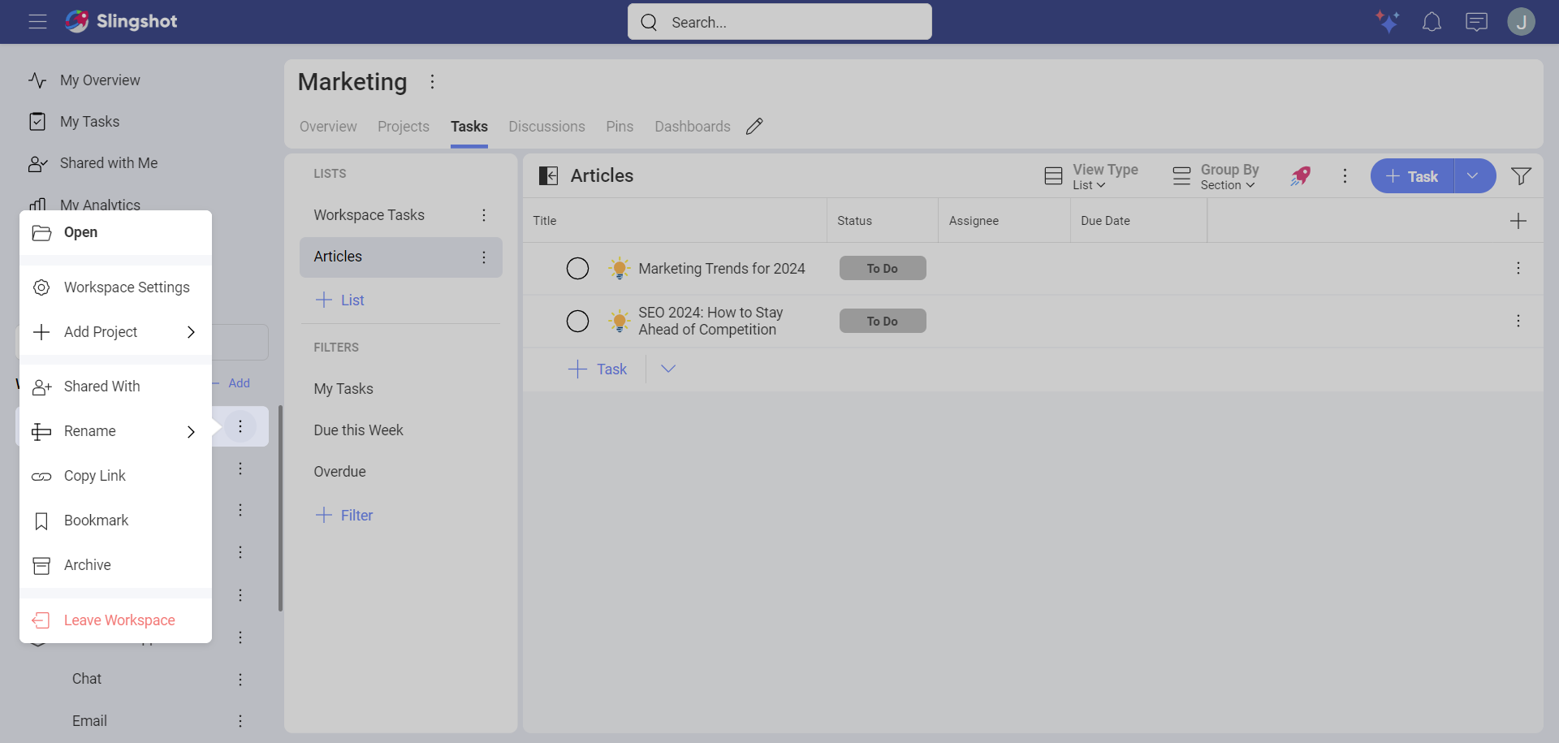Click the pencil edit tabs icon
The height and width of the screenshot is (743, 1559).
754,127
